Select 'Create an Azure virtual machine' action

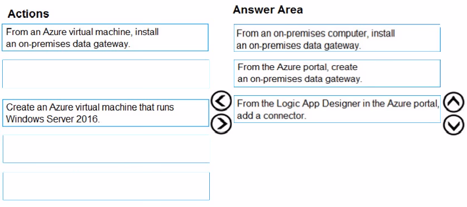click(105, 113)
